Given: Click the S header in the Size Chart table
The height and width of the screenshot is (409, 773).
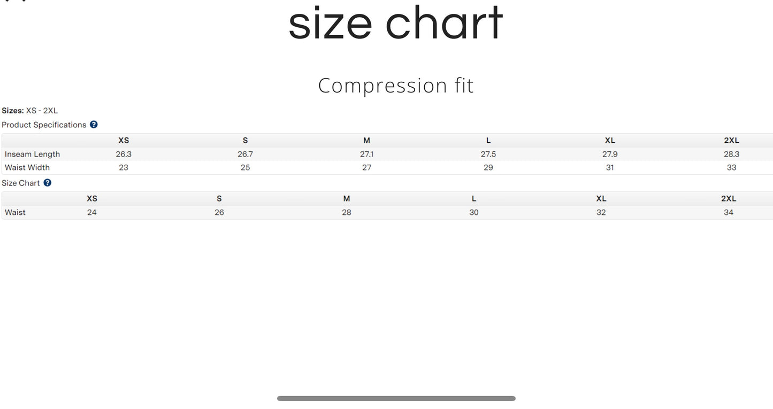Looking at the screenshot, I should pyautogui.click(x=219, y=198).
